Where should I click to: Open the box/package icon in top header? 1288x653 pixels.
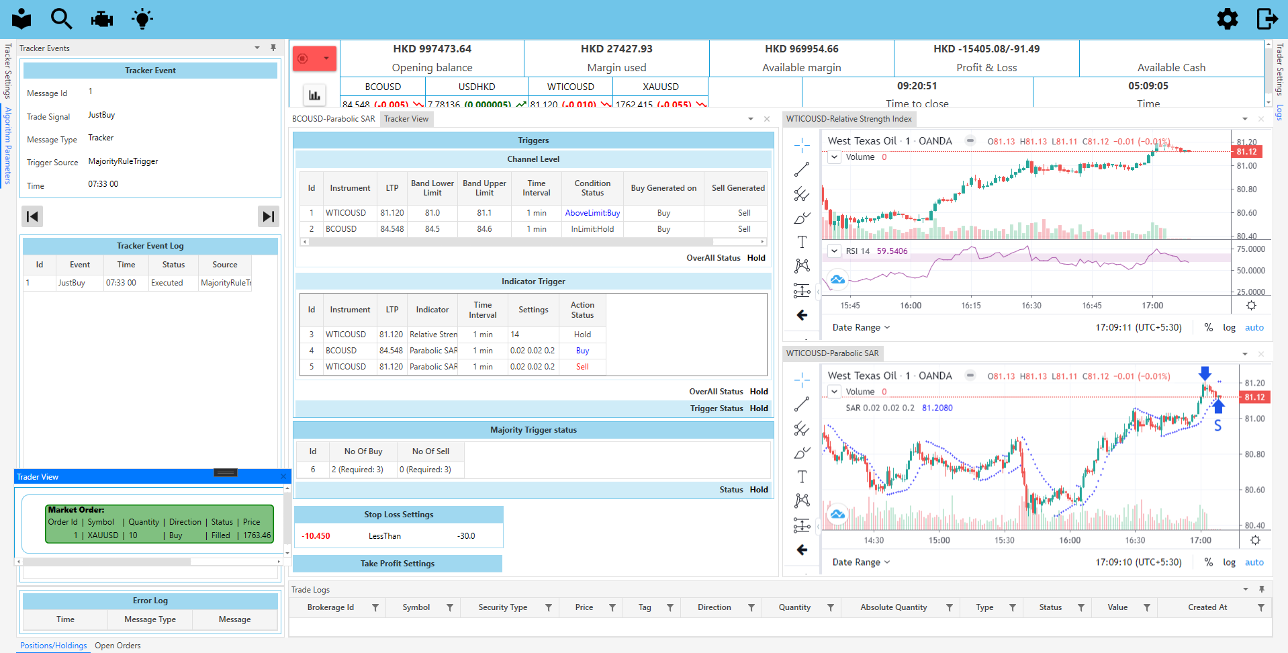pos(21,19)
